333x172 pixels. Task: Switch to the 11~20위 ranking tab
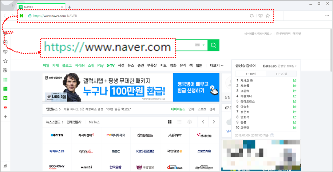point(281,74)
